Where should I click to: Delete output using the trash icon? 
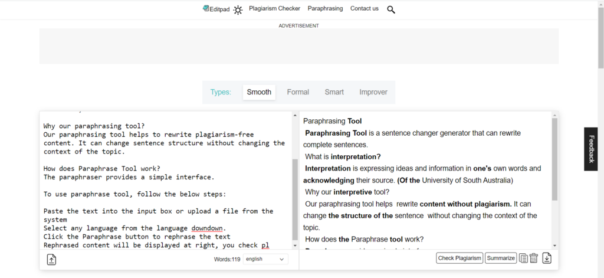coord(533,258)
